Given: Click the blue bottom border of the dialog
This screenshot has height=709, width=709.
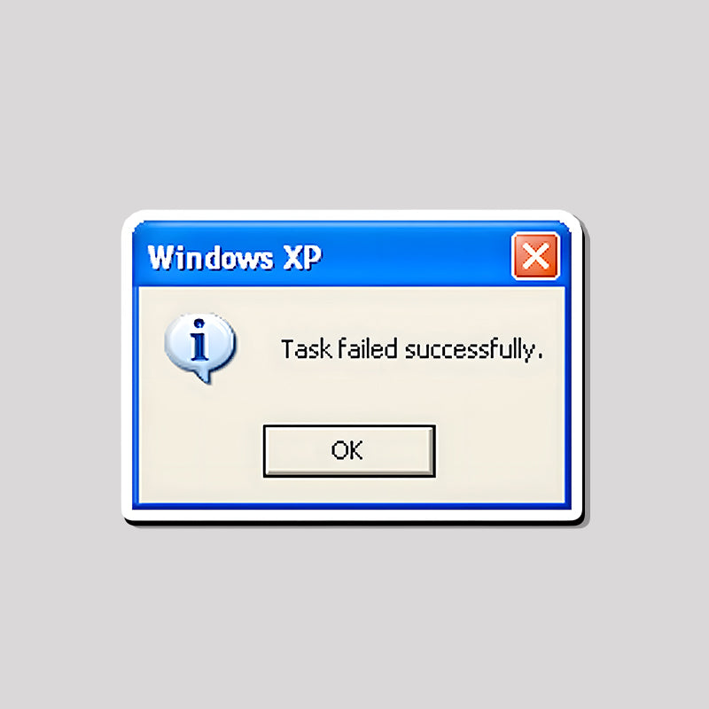Looking at the screenshot, I should 351,506.
